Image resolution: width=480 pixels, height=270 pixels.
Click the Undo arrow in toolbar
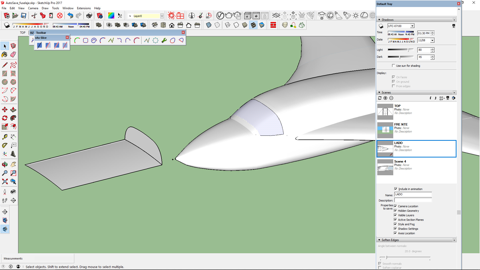point(70,16)
